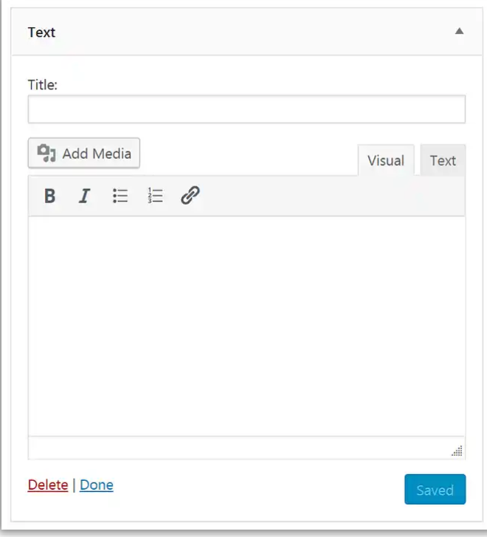Click the editor resize handle in the corner
This screenshot has height=537, width=487.
tap(457, 450)
